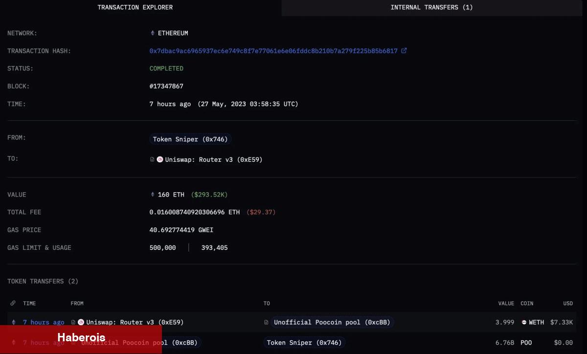Select the 160 ETH value text

click(171, 195)
